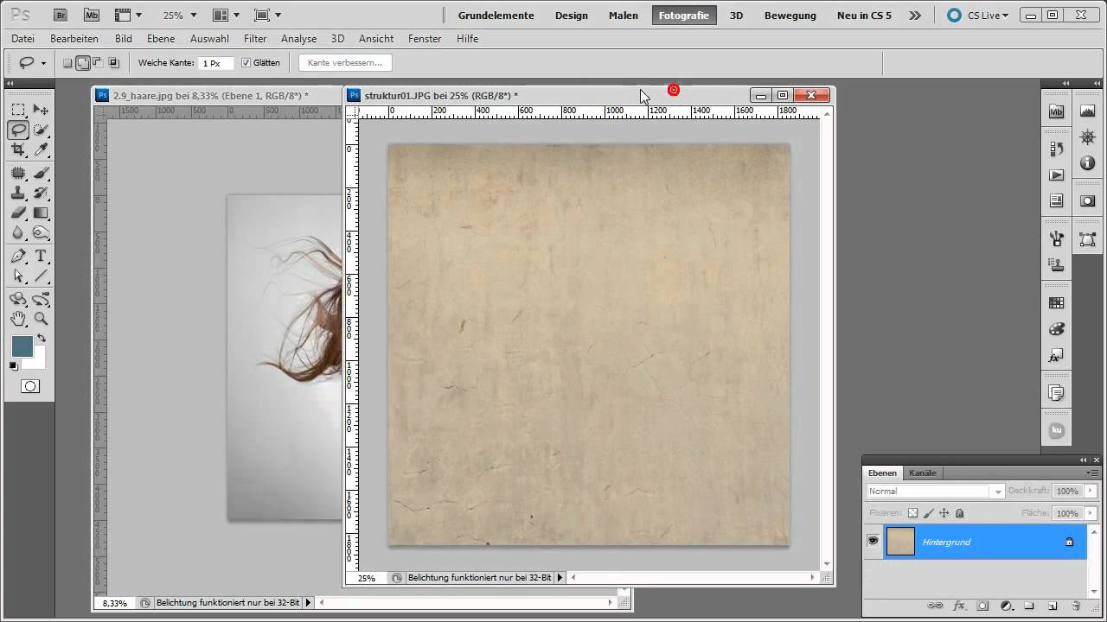
Task: Select the Clone Stamp tool
Action: (18, 193)
